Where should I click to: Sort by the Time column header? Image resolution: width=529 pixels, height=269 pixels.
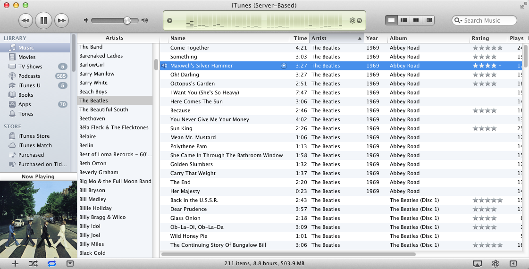[299, 39]
